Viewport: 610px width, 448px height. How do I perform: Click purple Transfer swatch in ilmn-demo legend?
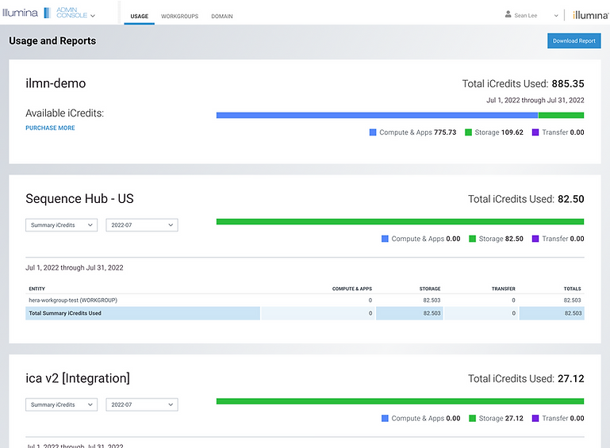[x=535, y=132]
